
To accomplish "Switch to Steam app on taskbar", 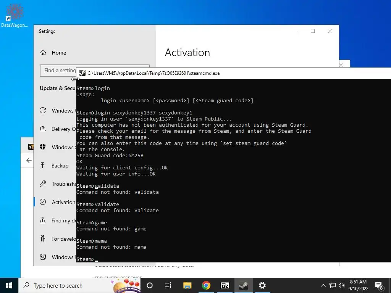I will tap(243, 285).
